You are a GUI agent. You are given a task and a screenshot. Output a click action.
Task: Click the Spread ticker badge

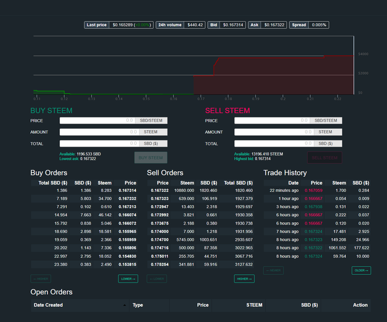tap(309, 25)
